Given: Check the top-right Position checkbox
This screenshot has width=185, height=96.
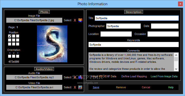Looking at the screenshot, I should 17,36.
